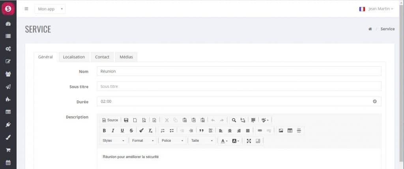Switch to the Contact tab

pyautogui.click(x=102, y=57)
